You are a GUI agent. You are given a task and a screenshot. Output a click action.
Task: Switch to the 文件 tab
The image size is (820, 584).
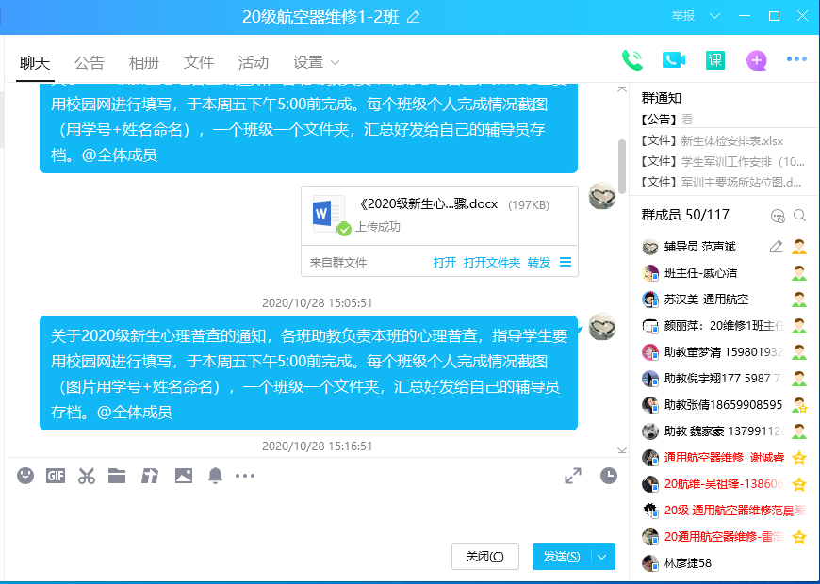pos(199,63)
